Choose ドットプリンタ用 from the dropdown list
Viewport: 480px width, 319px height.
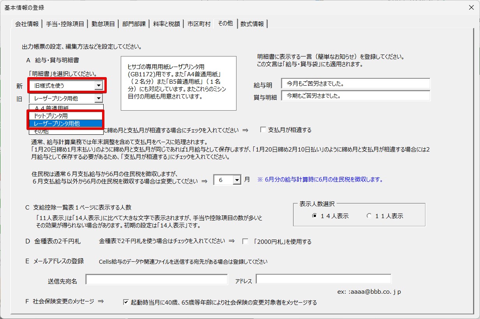[51, 116]
